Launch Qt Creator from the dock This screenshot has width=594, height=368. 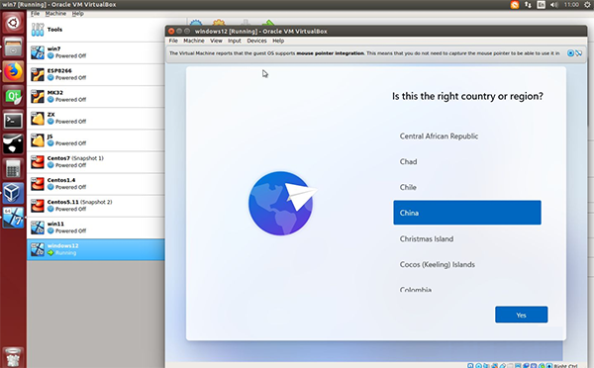[x=13, y=96]
